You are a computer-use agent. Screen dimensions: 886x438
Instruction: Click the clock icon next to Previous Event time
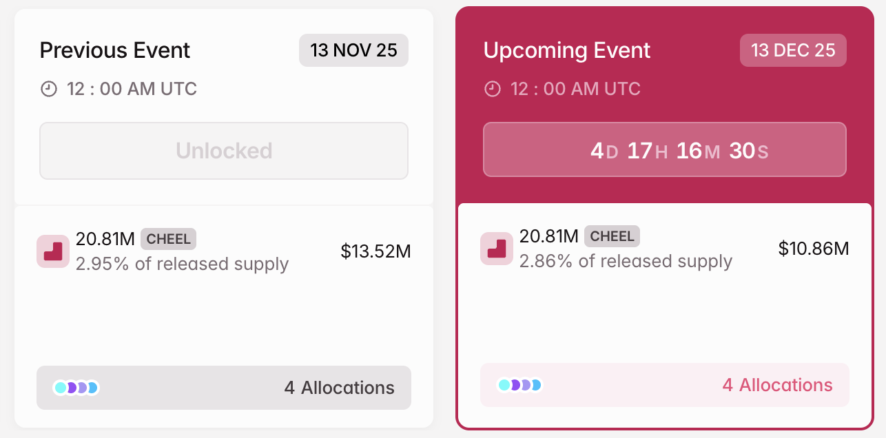pyautogui.click(x=48, y=88)
